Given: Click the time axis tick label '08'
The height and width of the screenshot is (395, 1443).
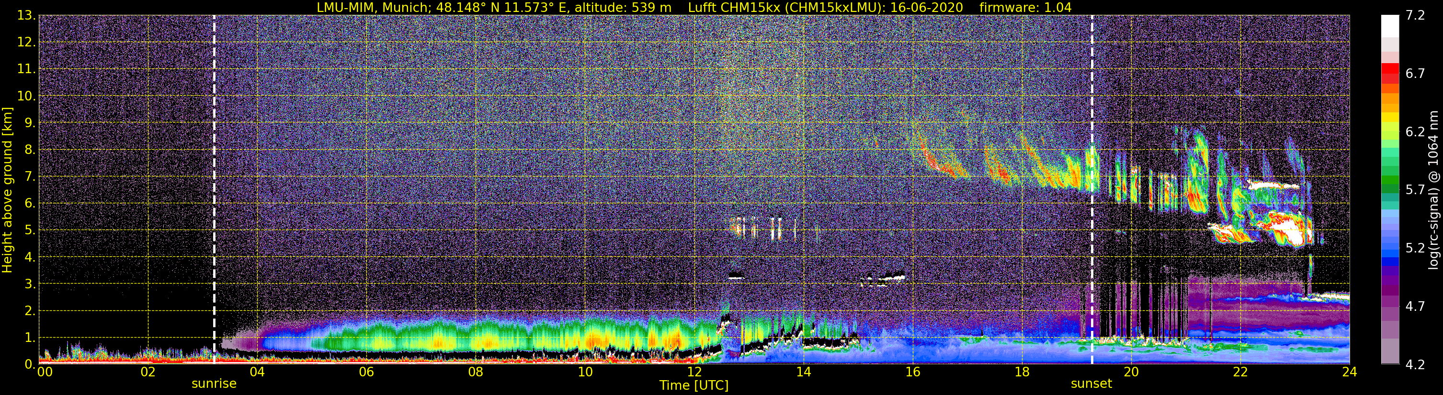Looking at the screenshot, I should [476, 372].
